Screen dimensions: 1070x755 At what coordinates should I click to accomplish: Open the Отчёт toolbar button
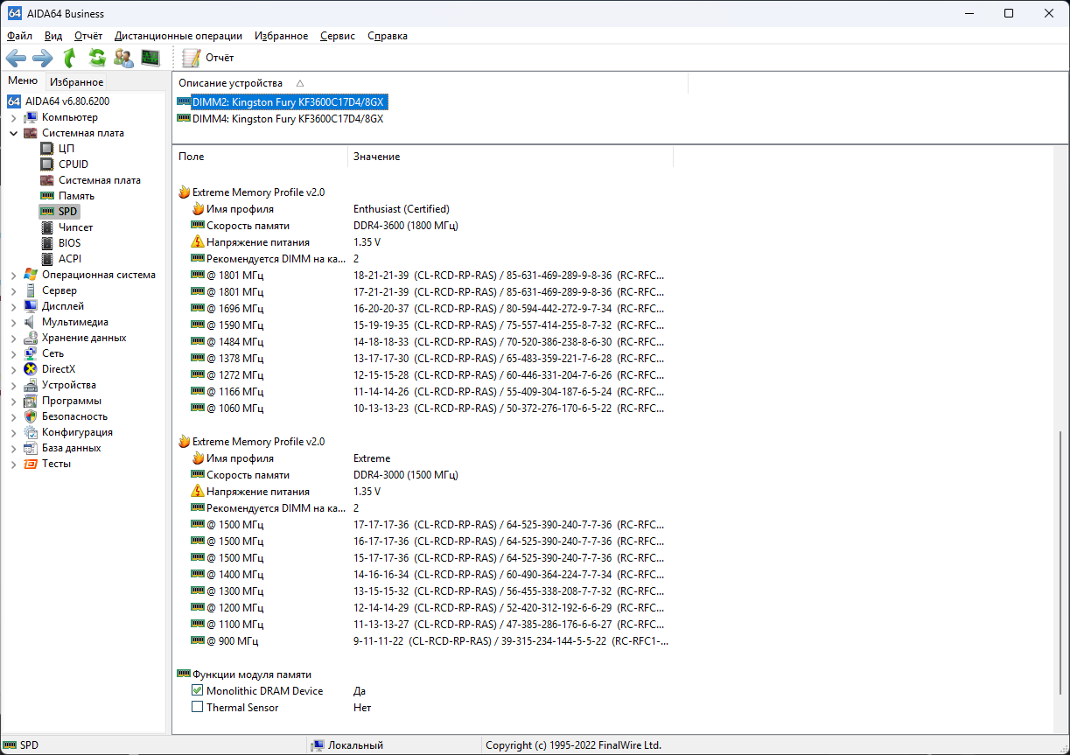pyautogui.click(x=208, y=58)
